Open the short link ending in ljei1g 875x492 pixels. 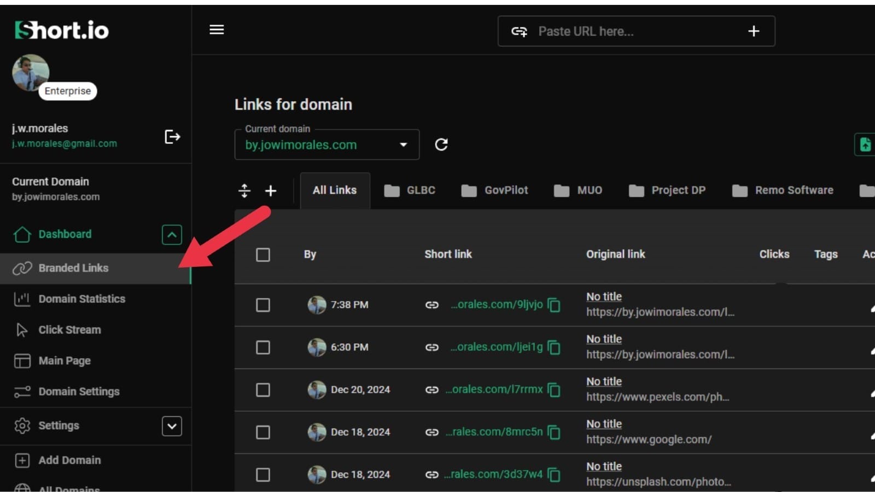tap(497, 347)
